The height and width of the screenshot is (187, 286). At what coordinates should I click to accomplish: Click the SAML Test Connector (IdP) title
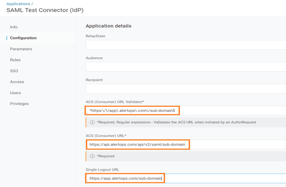tap(45, 10)
